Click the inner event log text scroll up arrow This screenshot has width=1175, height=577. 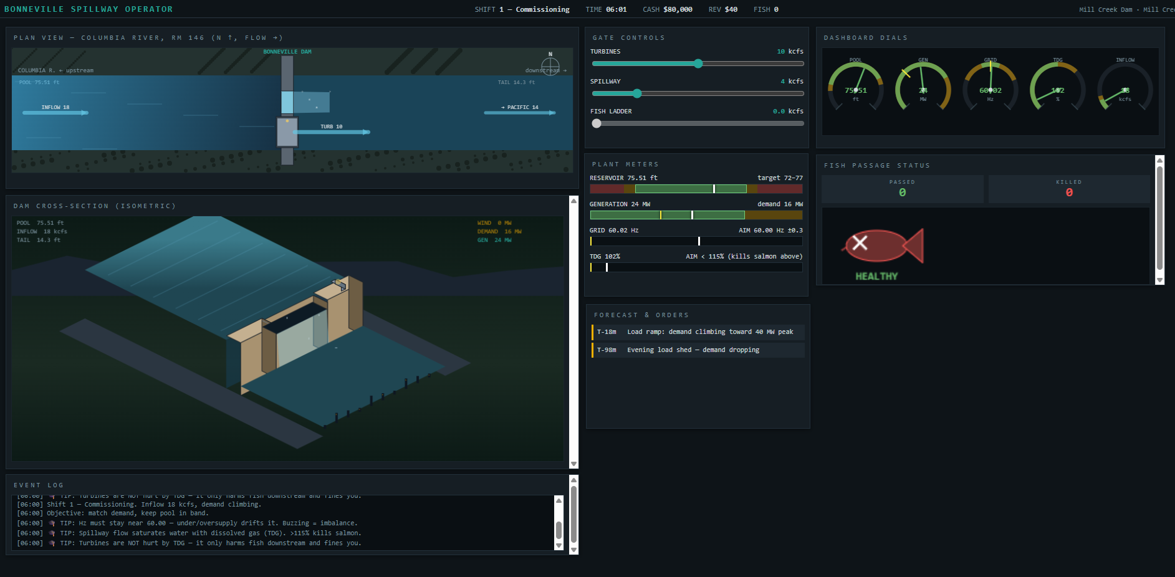pos(559,500)
